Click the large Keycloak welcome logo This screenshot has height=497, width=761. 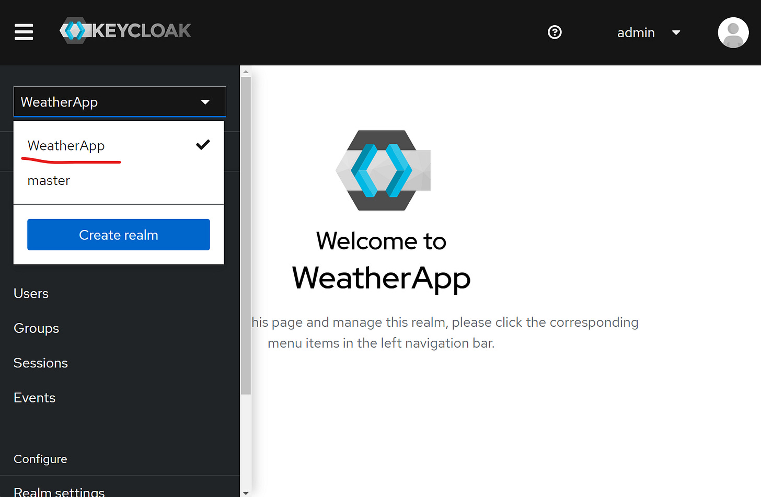[x=383, y=170]
